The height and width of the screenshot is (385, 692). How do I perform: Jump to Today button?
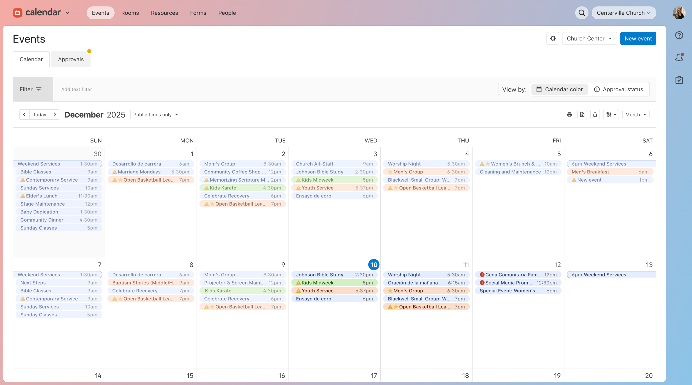click(x=39, y=115)
